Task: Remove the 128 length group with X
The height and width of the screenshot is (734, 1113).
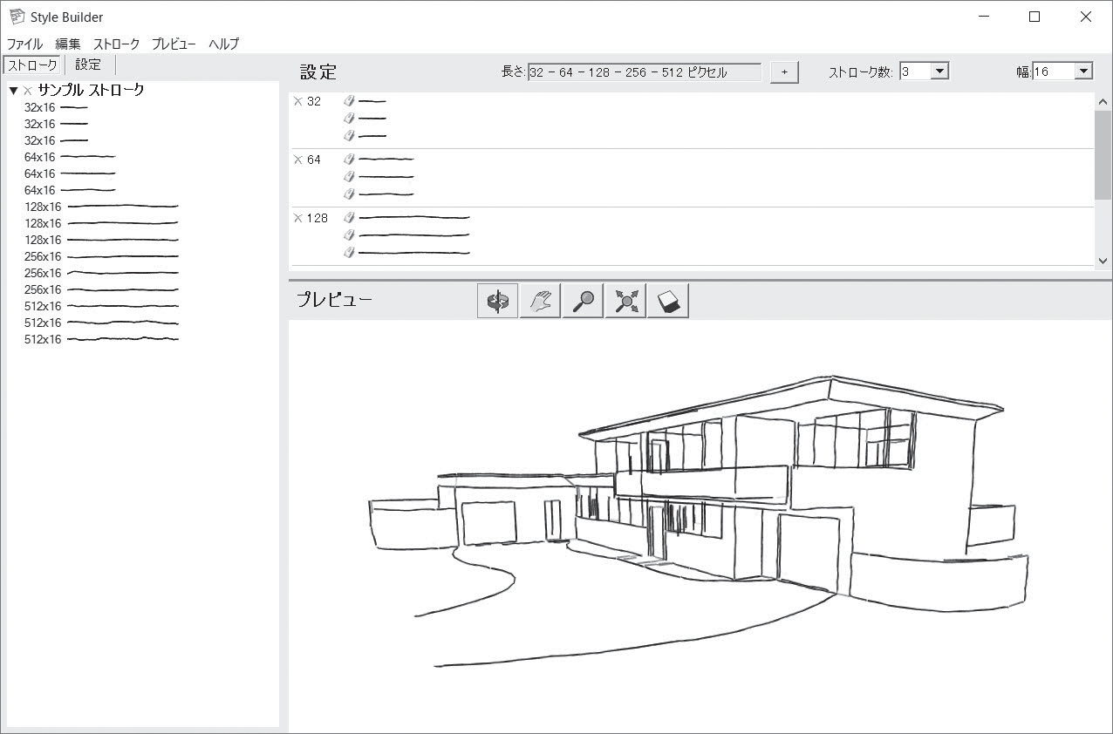Action: [298, 218]
